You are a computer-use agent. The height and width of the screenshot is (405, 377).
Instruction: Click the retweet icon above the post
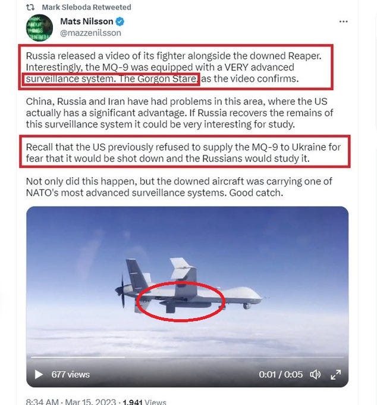[30, 8]
